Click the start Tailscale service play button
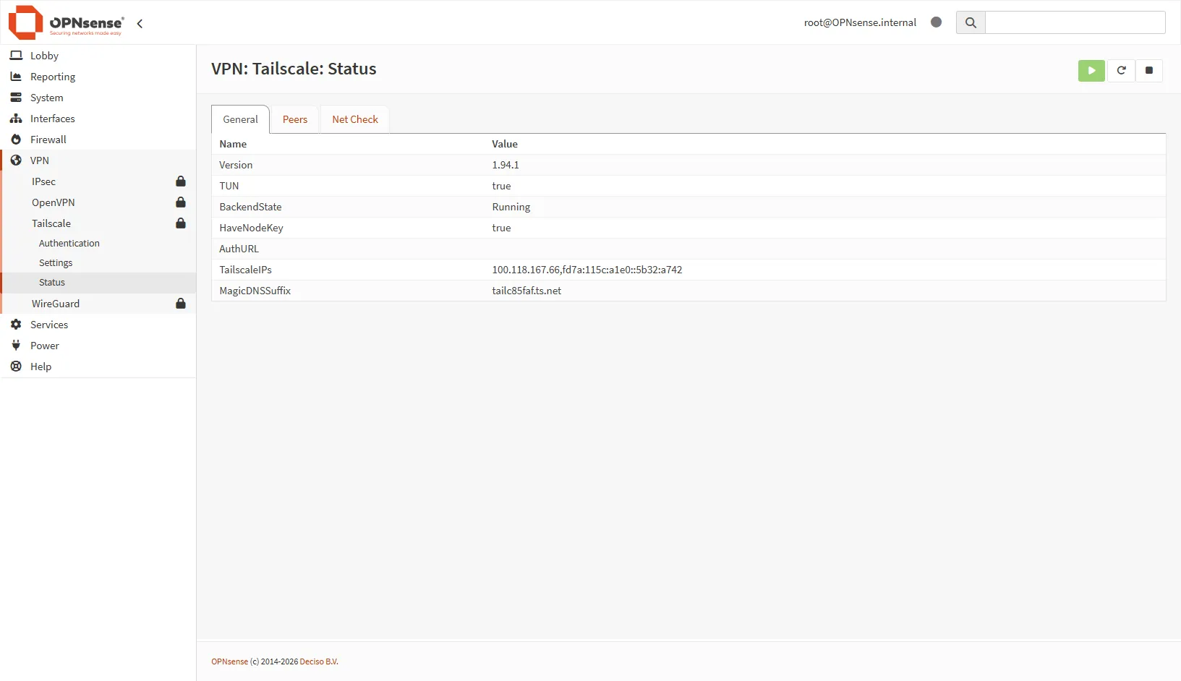1181x681 pixels. point(1091,71)
